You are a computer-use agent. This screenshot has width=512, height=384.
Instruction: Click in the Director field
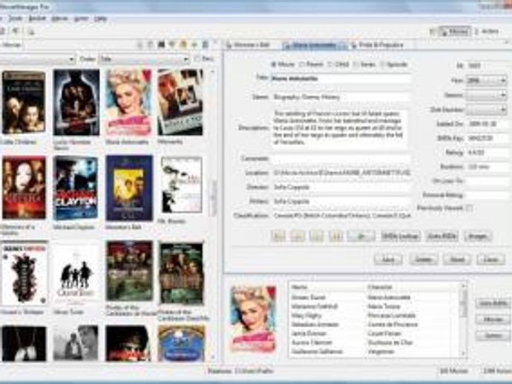[x=341, y=188]
